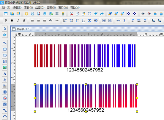Click the new document icon
This screenshot has width=164, height=120.
click(x=6, y=14)
